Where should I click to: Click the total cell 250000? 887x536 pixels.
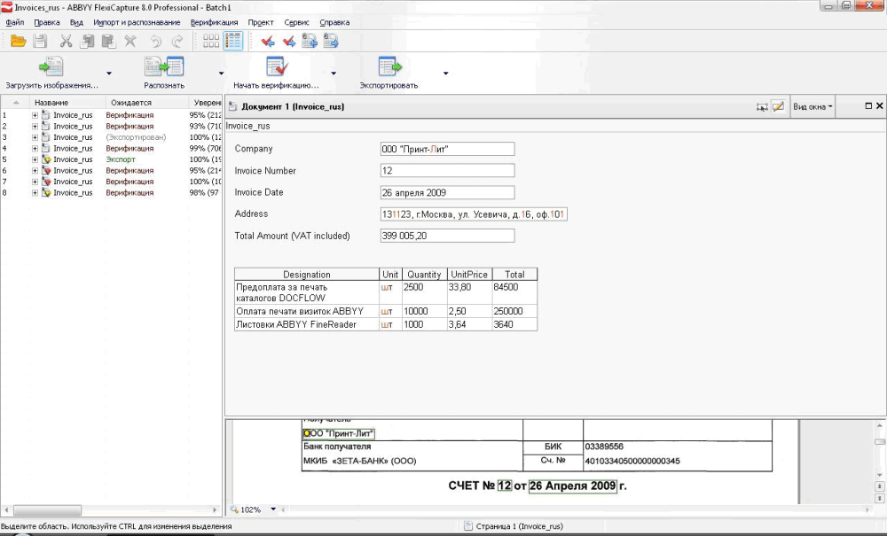point(514,311)
